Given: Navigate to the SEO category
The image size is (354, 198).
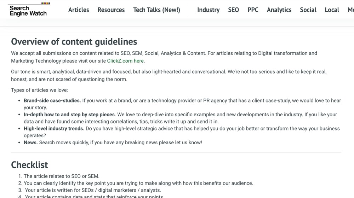Looking at the screenshot, I should pos(233,10).
